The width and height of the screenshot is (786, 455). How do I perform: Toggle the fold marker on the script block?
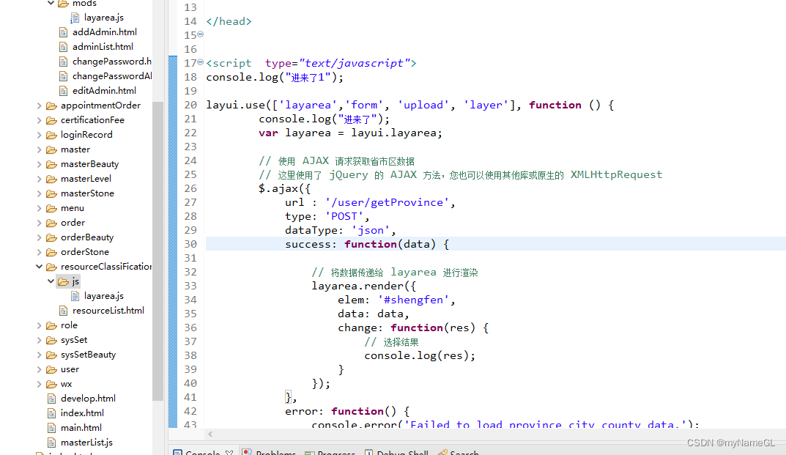click(x=200, y=62)
